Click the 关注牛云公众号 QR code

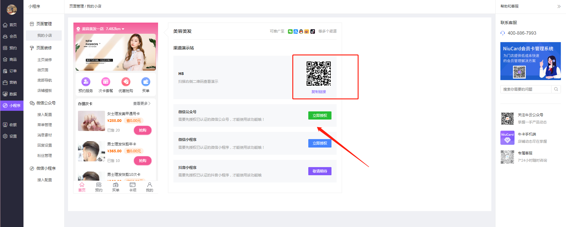[x=507, y=119]
